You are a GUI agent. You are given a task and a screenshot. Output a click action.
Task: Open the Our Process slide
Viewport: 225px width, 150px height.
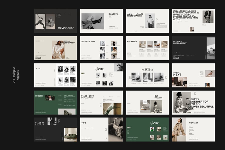(147, 102)
